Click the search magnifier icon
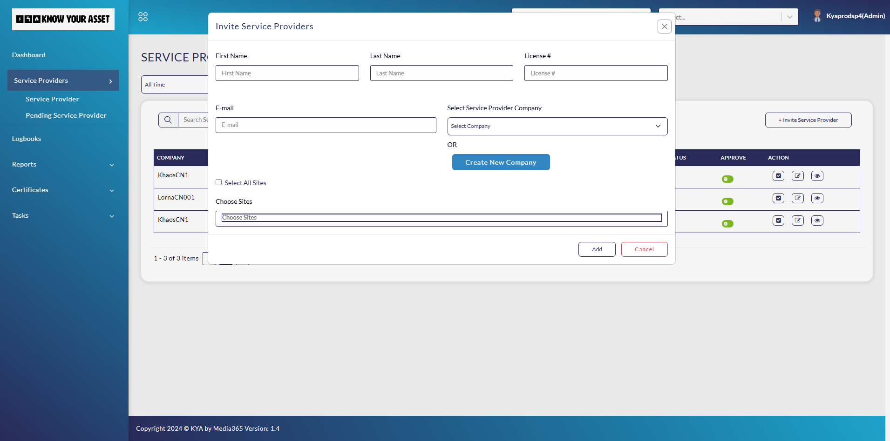This screenshot has height=441, width=890. coord(168,120)
